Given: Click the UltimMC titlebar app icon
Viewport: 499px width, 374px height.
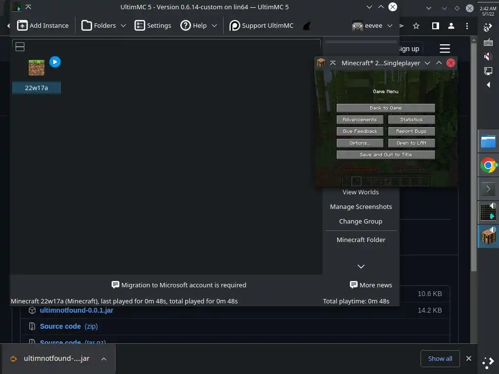Looking at the screenshot, I should (16, 7).
